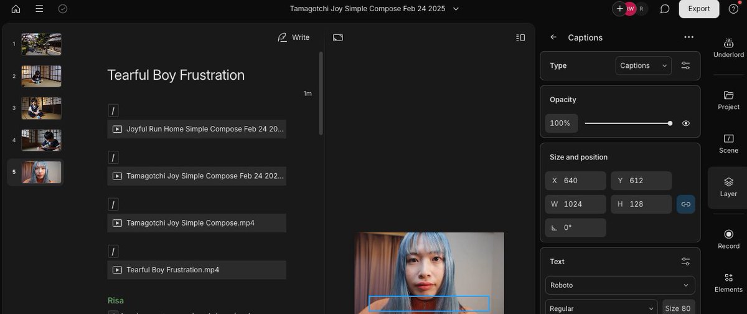This screenshot has height=314, width=747.
Task: Select scene 2 thumbnail
Action: click(x=41, y=76)
